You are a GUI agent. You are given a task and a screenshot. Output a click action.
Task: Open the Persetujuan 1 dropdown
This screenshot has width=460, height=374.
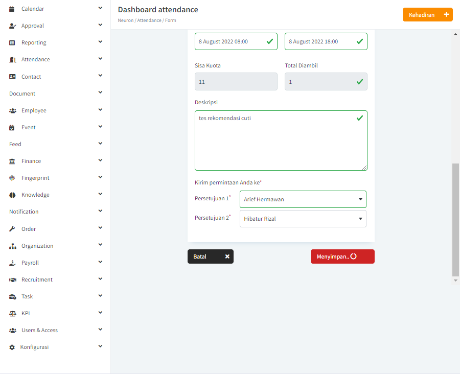pyautogui.click(x=303, y=199)
